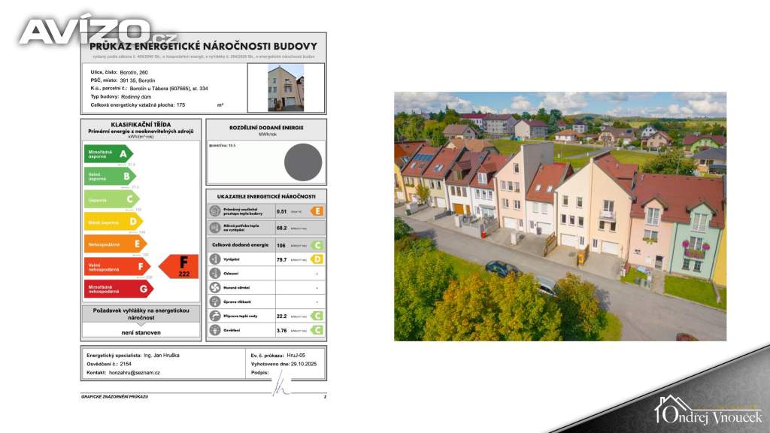This screenshot has width=770, height=433.
Task: Click the F 222 rating indicator
Action: click(x=179, y=266)
